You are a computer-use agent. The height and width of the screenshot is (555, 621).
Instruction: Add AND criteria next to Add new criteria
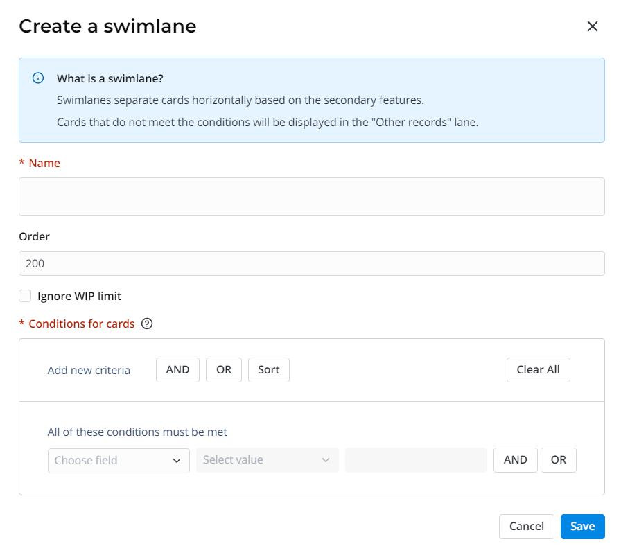177,370
